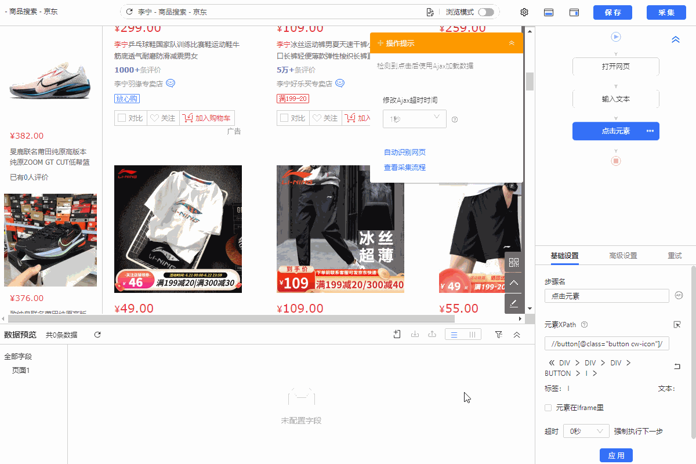Switch to the 重试 tab
Screen dimensions: 696x464
[x=675, y=255]
